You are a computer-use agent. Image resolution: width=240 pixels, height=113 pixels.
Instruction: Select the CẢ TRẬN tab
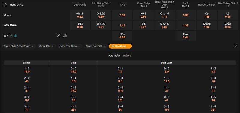[x=115, y=56]
